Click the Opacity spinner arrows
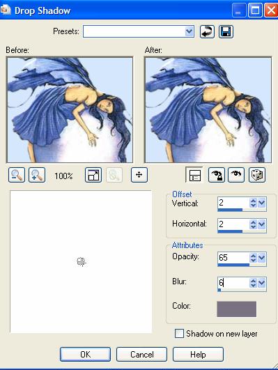 (x=253, y=258)
